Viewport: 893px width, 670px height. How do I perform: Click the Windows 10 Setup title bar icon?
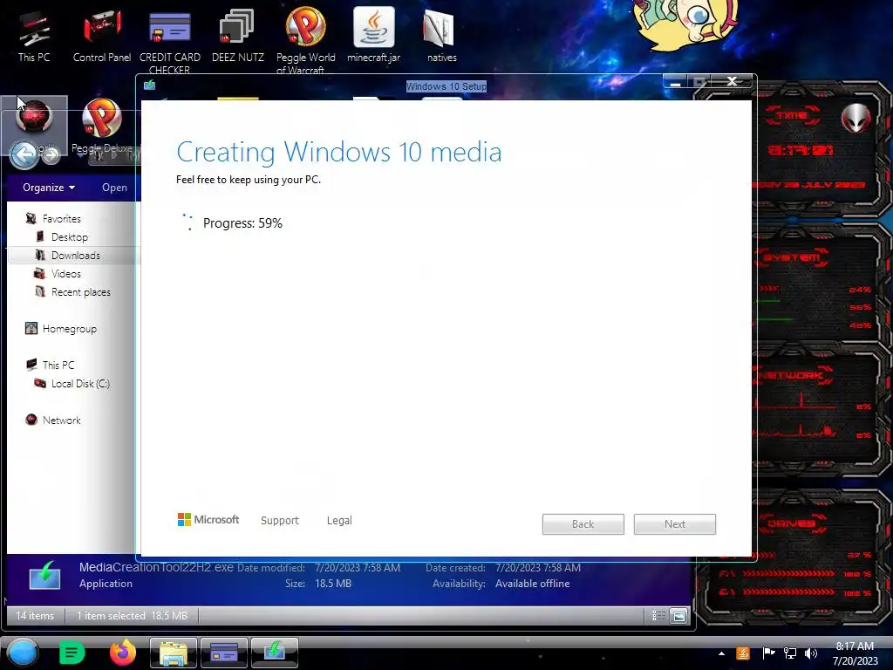150,85
